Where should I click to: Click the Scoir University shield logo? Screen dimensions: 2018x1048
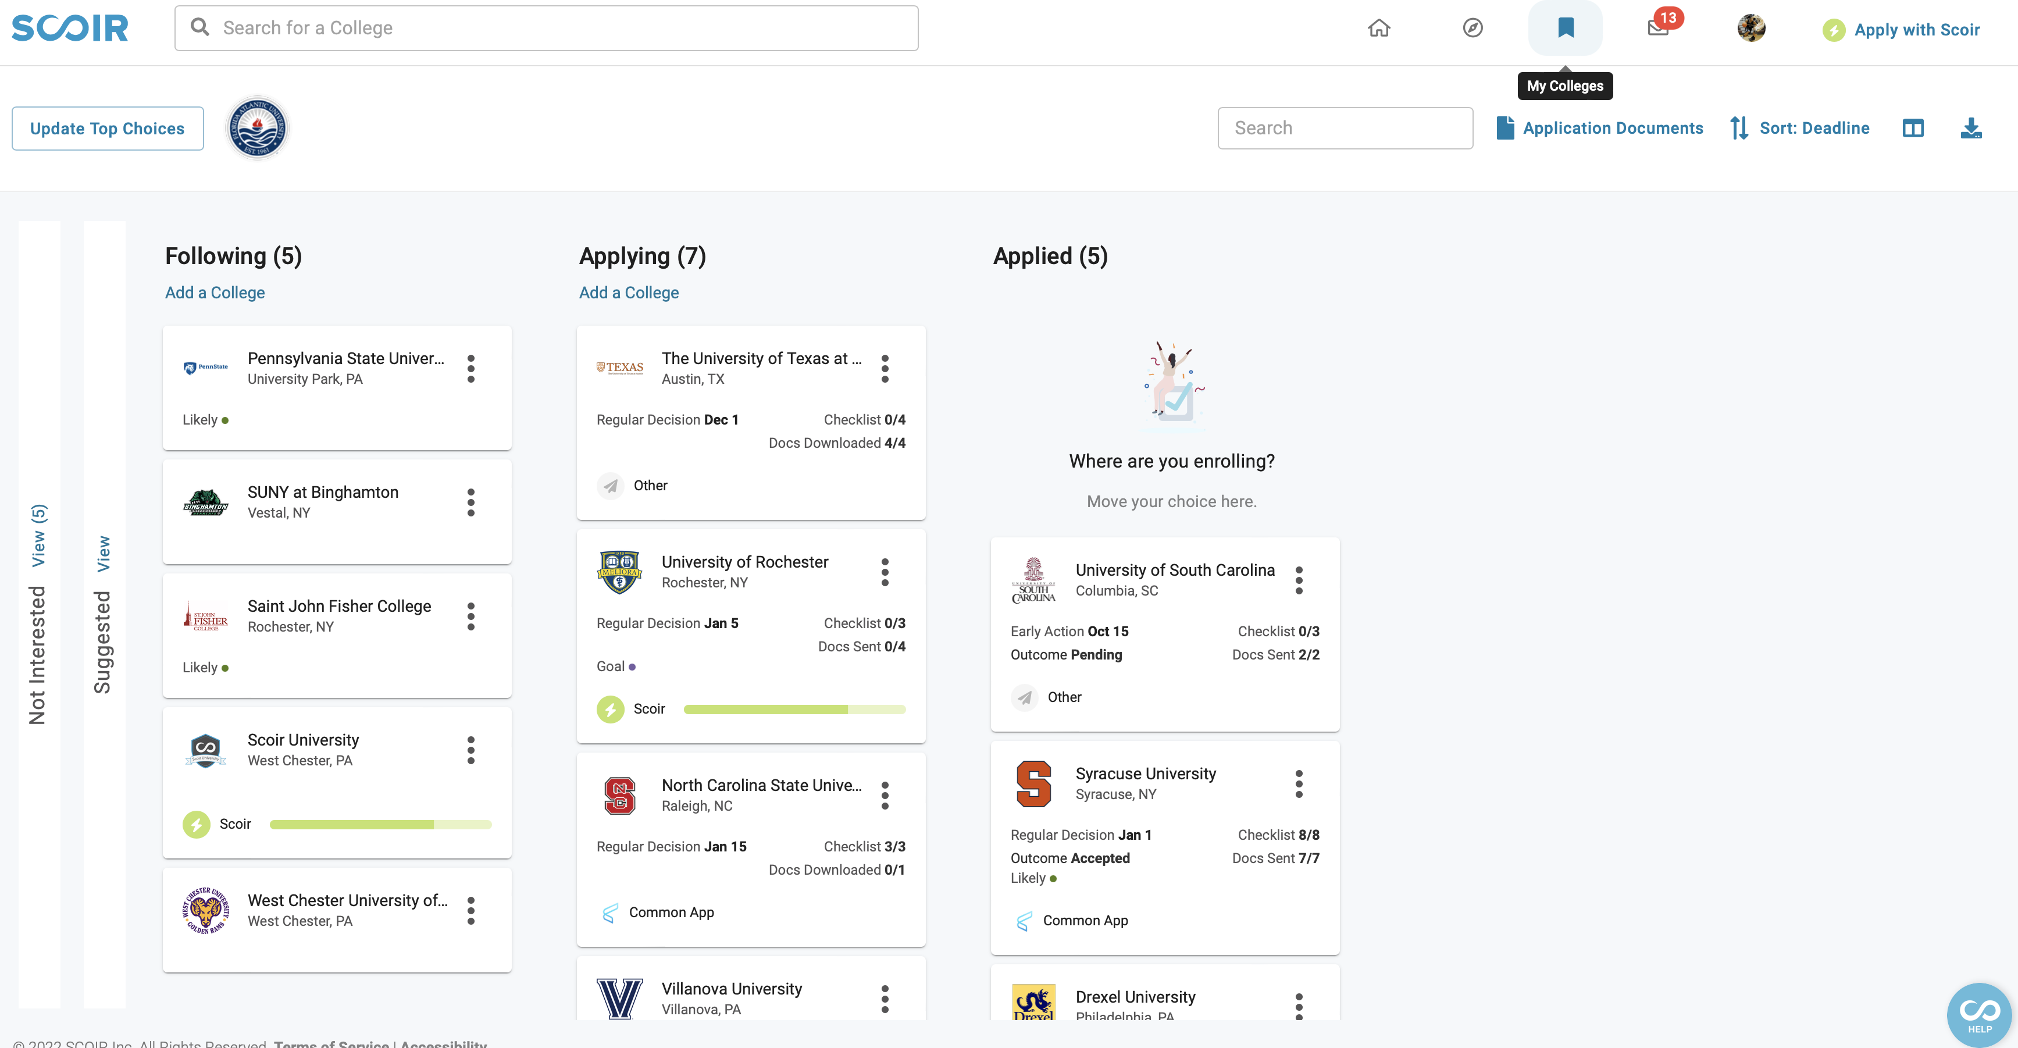tap(205, 750)
